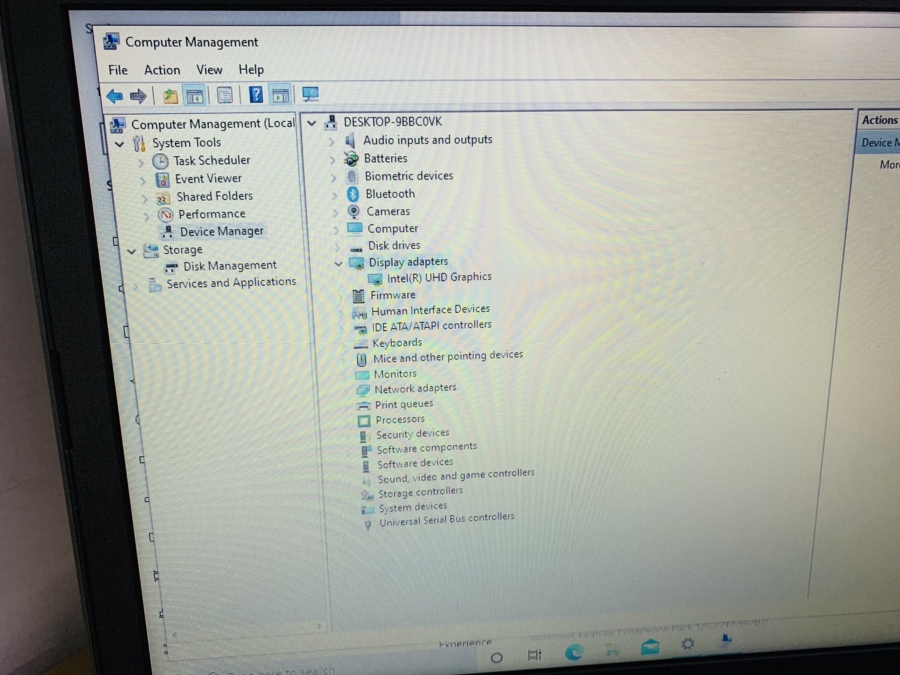
Task: Click the Scan for hardware changes monitor icon
Action: point(310,94)
